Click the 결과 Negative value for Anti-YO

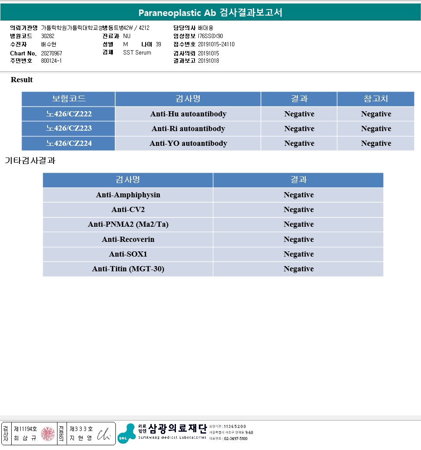(299, 143)
